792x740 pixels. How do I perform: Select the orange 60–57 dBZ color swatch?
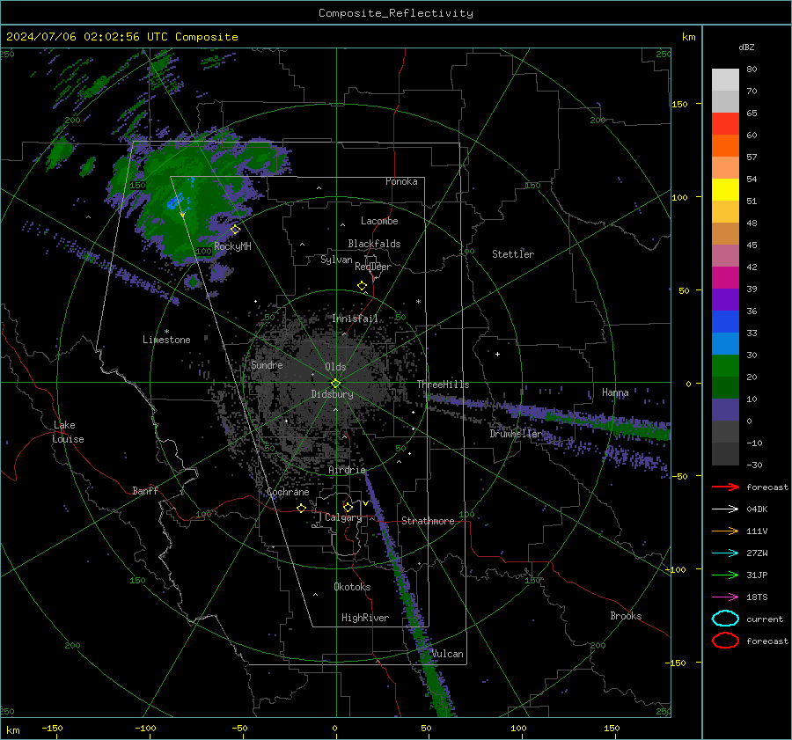point(725,146)
